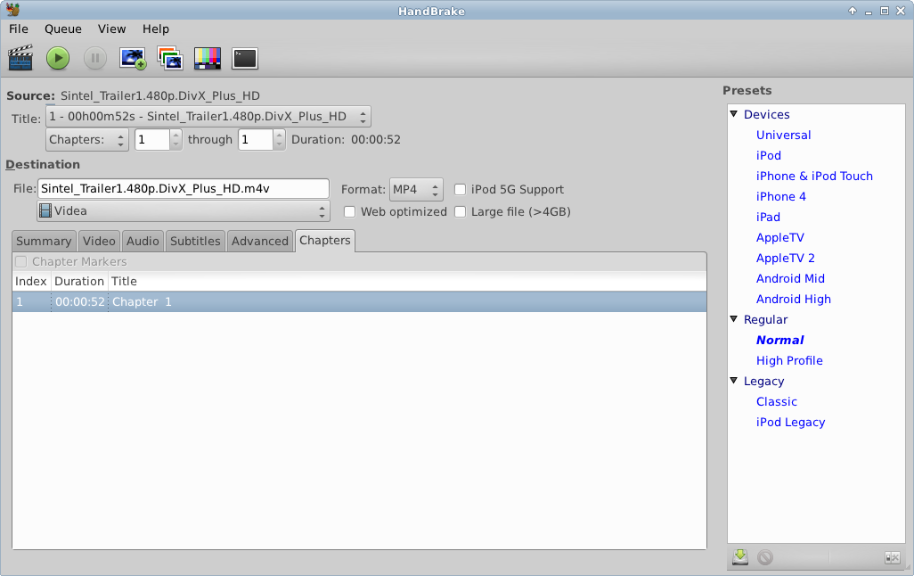Delete the selected preset icon
The width and height of the screenshot is (914, 576).
point(765,557)
